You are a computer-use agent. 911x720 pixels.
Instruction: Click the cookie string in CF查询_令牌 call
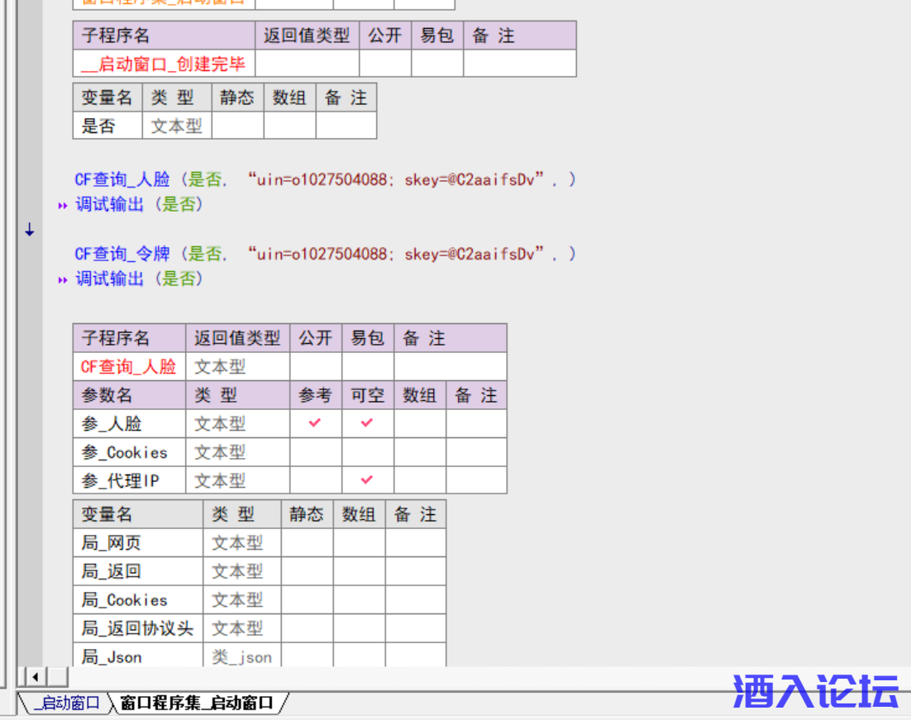[396, 254]
